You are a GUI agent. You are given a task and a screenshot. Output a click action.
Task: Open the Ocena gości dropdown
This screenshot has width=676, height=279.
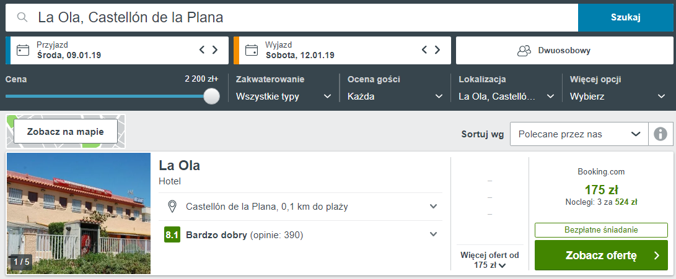395,97
